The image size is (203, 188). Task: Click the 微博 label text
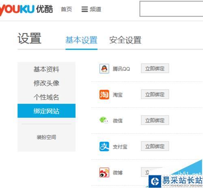click(118, 173)
